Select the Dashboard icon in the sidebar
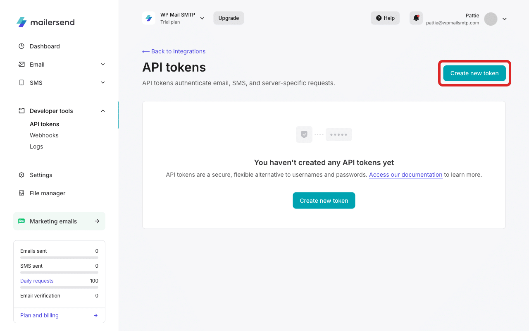Screen dimensions: 529x331 21,46
